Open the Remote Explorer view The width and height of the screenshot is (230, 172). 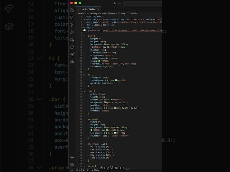(x=72, y=40)
